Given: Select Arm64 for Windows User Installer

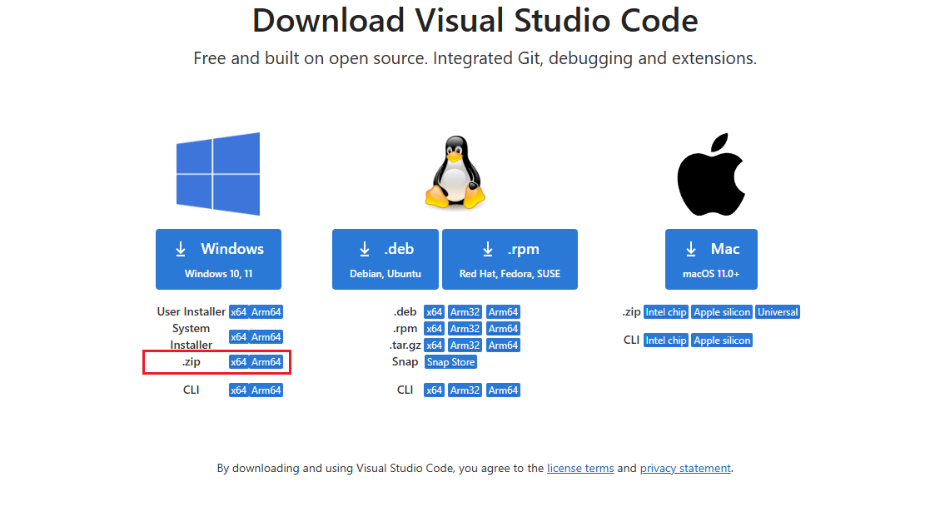Looking at the screenshot, I should point(266,312).
